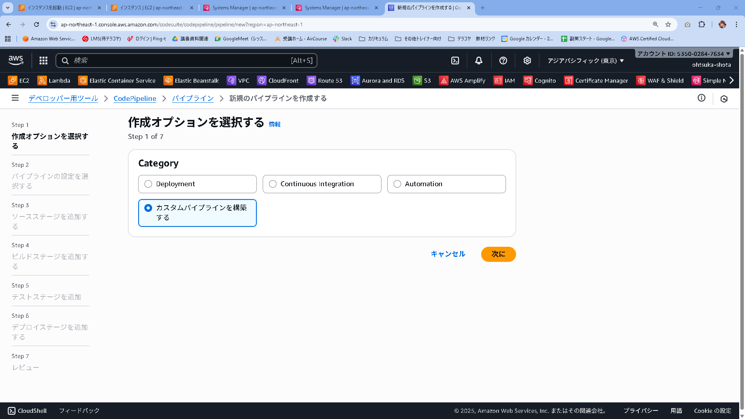Choose the Continuous Integration category
Screen dimensions: 745x419
tap(272, 184)
